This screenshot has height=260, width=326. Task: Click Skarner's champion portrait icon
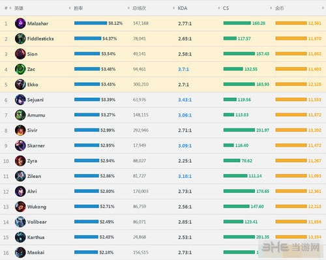tap(20, 145)
